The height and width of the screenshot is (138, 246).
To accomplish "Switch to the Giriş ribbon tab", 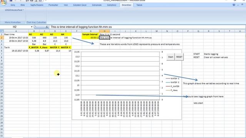I will [x=13, y=5].
